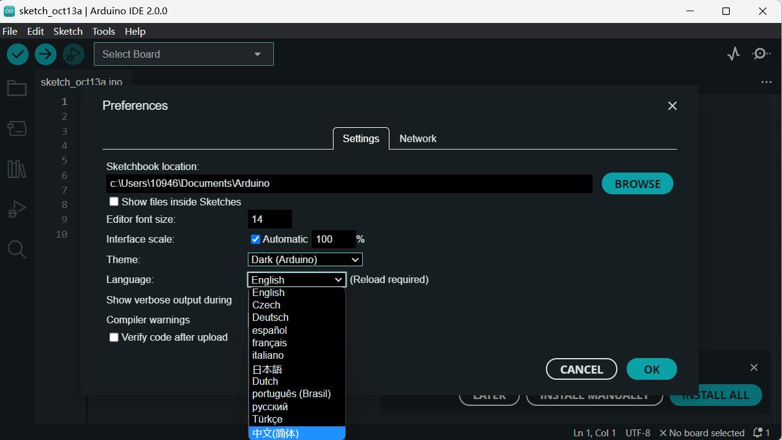Choose español from language list
Image resolution: width=782 pixels, height=440 pixels.
click(297, 330)
